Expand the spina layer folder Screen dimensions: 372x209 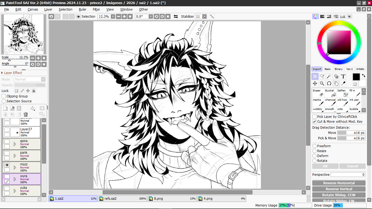pos(15,144)
